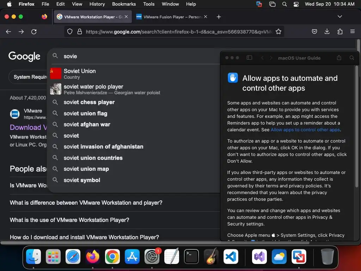The width and height of the screenshot is (361, 271).
Task: Open Launchpad from the Dock
Action: click(x=53, y=257)
